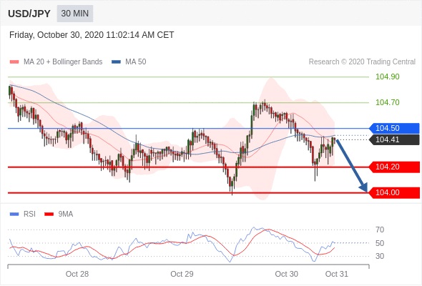Click the 30 MIN timeframe button
Image resolution: width=422 pixels, height=286 pixels.
click(x=75, y=14)
